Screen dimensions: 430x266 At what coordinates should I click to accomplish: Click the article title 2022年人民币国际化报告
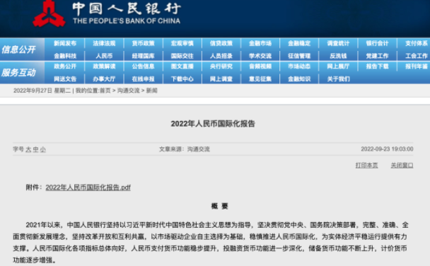[213, 124]
